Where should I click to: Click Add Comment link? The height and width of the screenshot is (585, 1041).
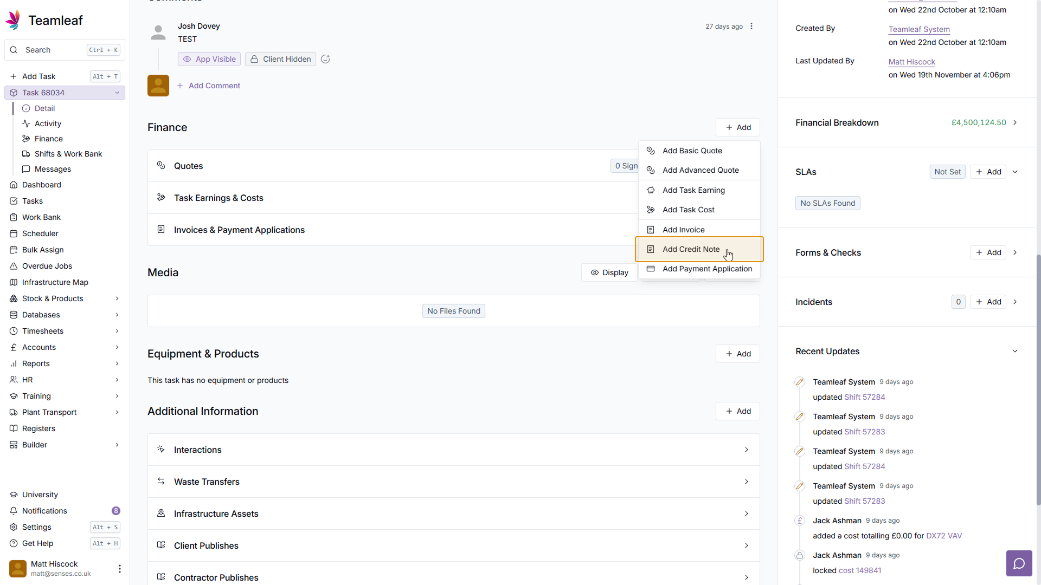tap(214, 86)
